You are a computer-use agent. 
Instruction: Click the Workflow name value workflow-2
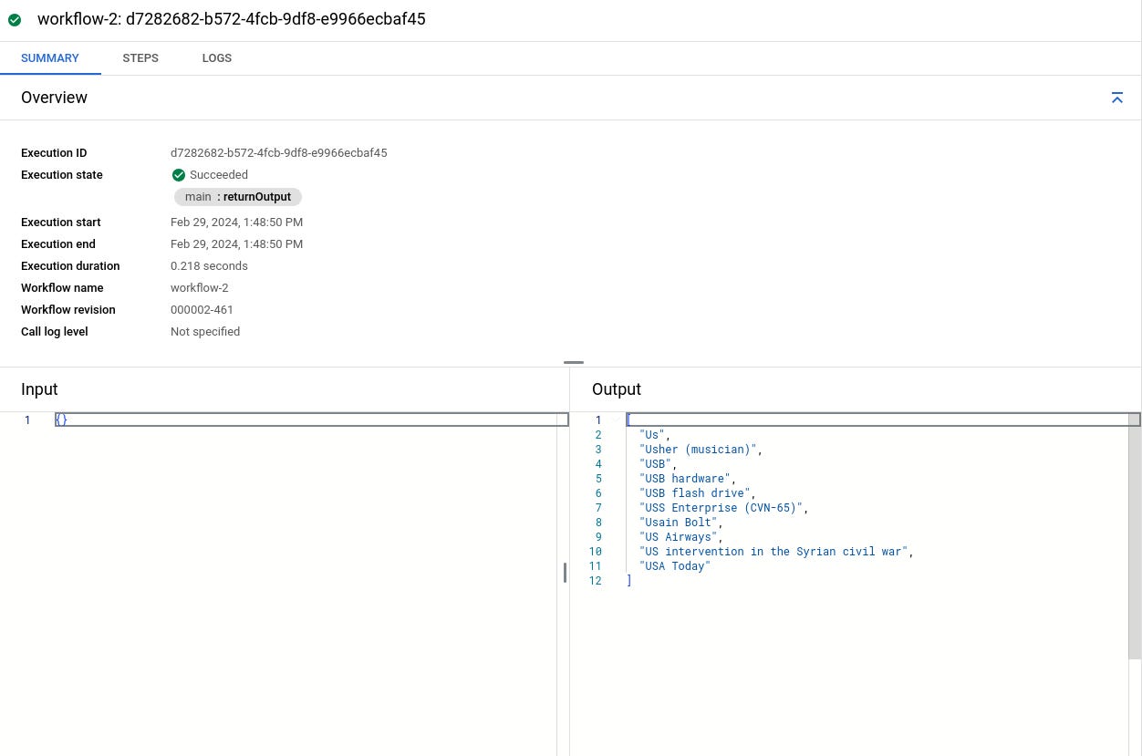(x=200, y=288)
